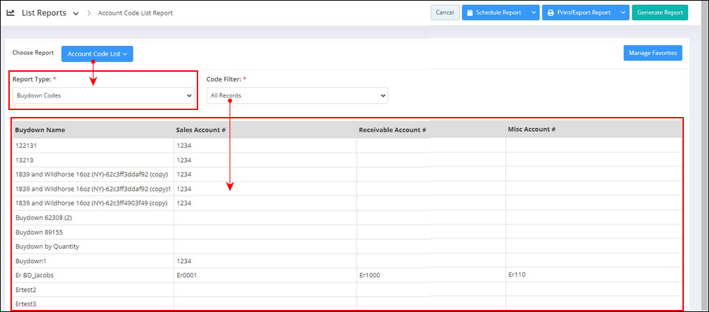Click the Misc Account # column header
The height and width of the screenshot is (312, 709).
[x=532, y=129]
